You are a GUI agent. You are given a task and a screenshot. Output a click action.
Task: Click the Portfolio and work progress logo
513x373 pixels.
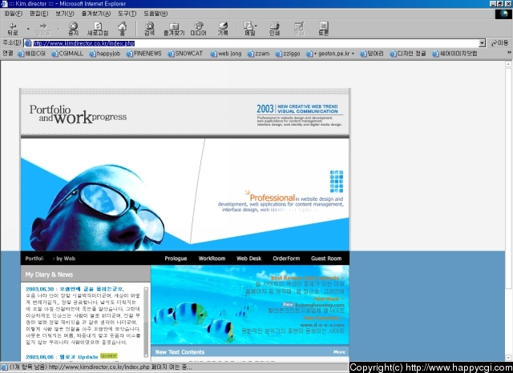point(78,114)
